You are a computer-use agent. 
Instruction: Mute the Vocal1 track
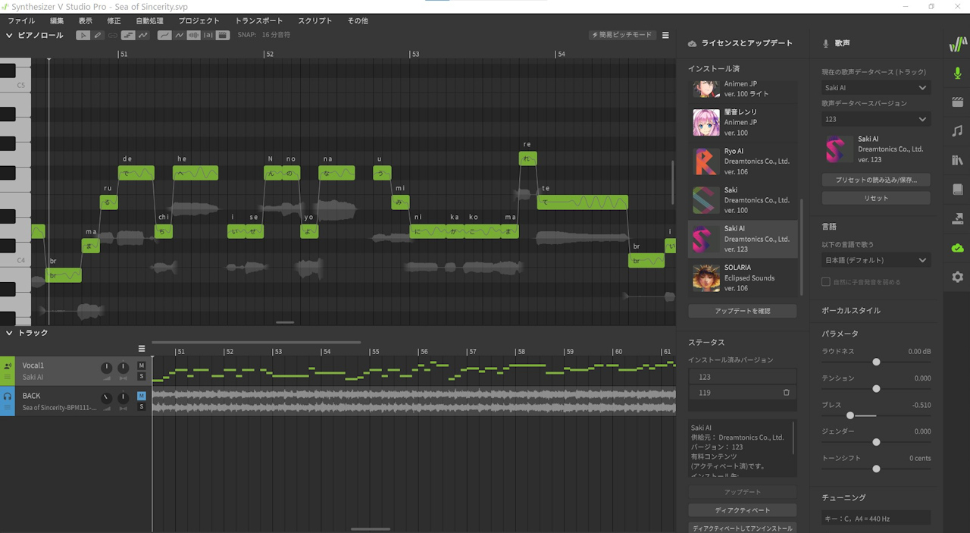(x=141, y=365)
